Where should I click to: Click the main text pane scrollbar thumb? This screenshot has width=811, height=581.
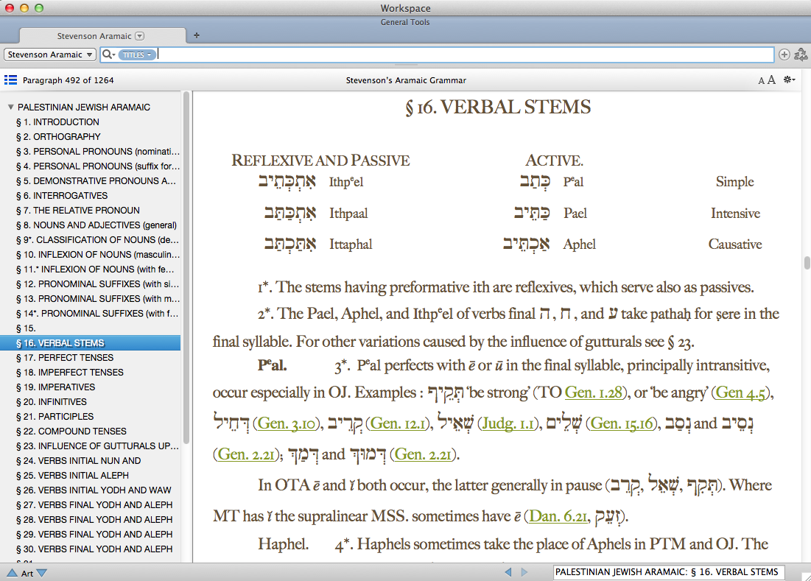tap(807, 263)
